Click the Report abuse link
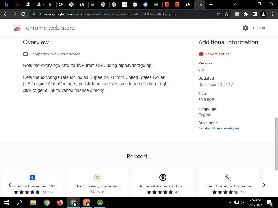Screen dimensions: 278x208 coord(217,54)
